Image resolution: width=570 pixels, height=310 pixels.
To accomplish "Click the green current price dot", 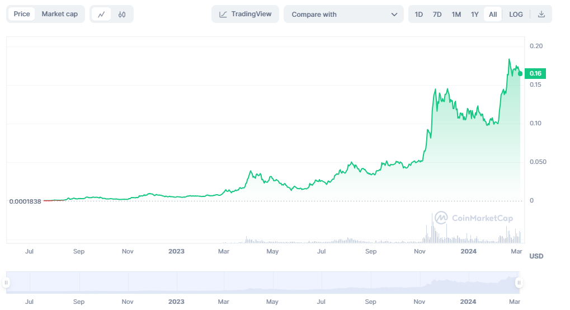I will [520, 73].
